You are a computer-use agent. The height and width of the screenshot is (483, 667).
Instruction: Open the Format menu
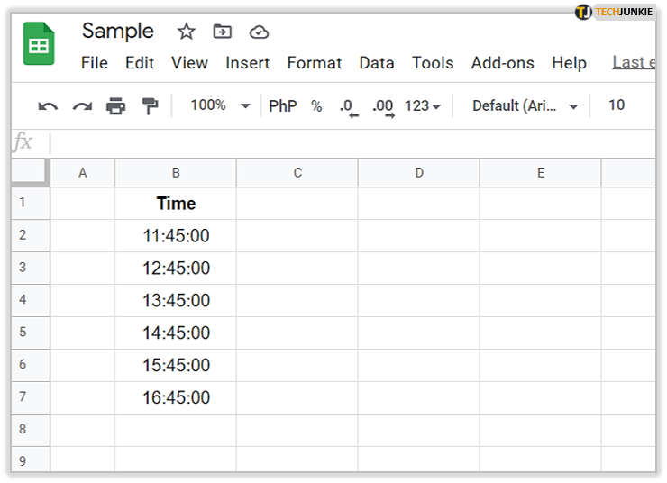pos(314,63)
